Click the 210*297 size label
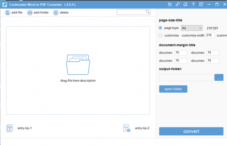This screenshot has height=145, width=227. (x=213, y=28)
